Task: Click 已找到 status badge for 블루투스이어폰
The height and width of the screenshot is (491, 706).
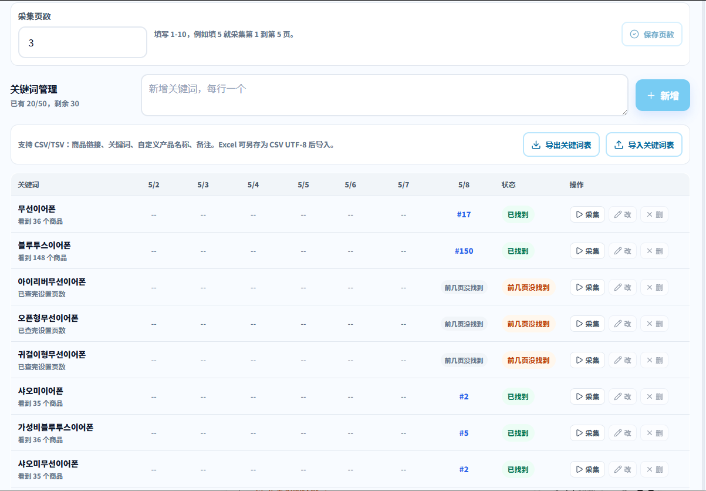Action: pos(518,251)
